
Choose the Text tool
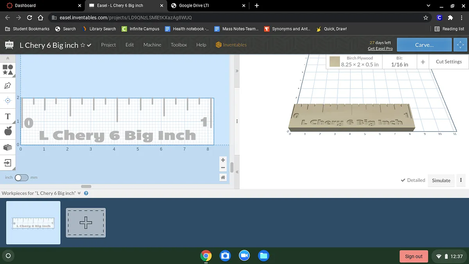[7, 117]
